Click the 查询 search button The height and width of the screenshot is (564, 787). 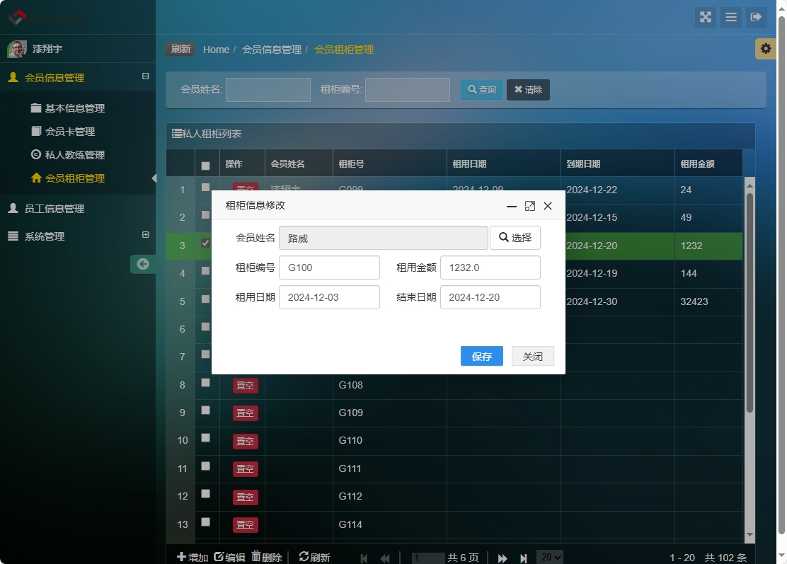click(x=481, y=89)
